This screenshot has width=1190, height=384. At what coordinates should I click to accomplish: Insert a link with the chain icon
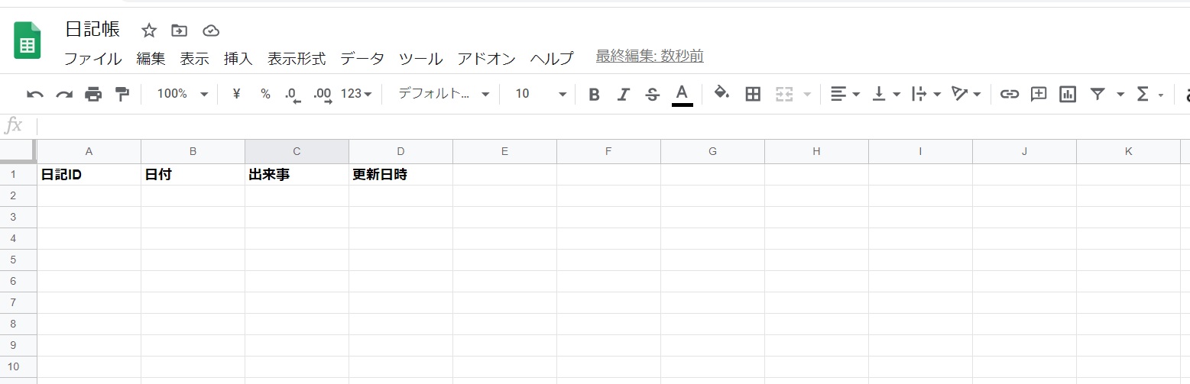tap(1010, 94)
